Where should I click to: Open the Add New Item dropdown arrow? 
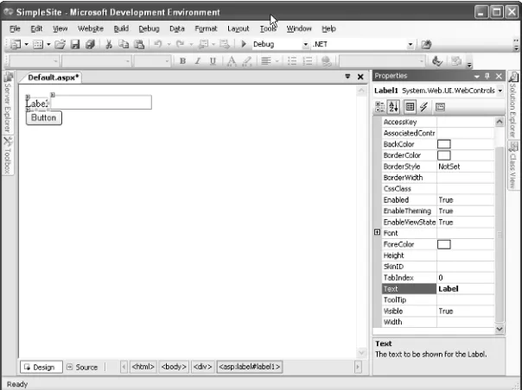point(48,44)
